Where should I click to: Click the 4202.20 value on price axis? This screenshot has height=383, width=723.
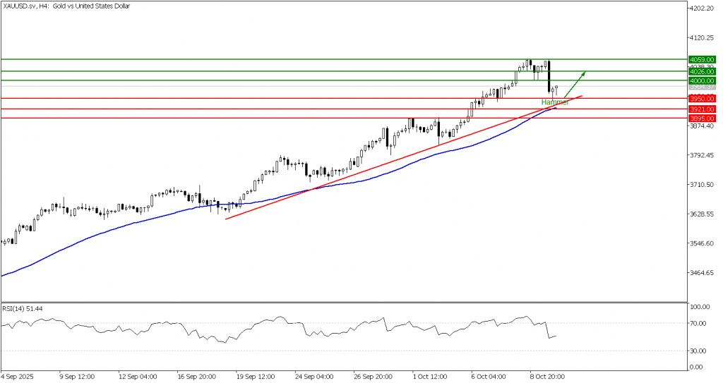(702, 8)
